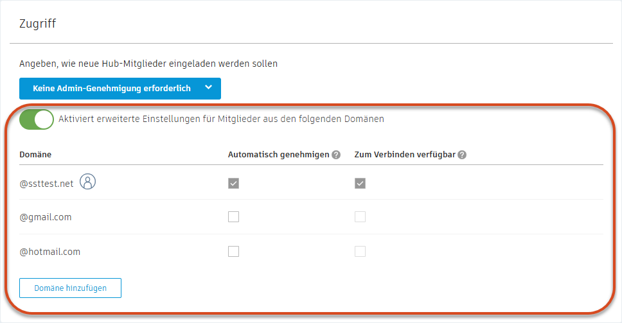622x323 pixels.
Task: Check Zum Verbinden verfügbar for @hotmail.com
Action: 360,251
